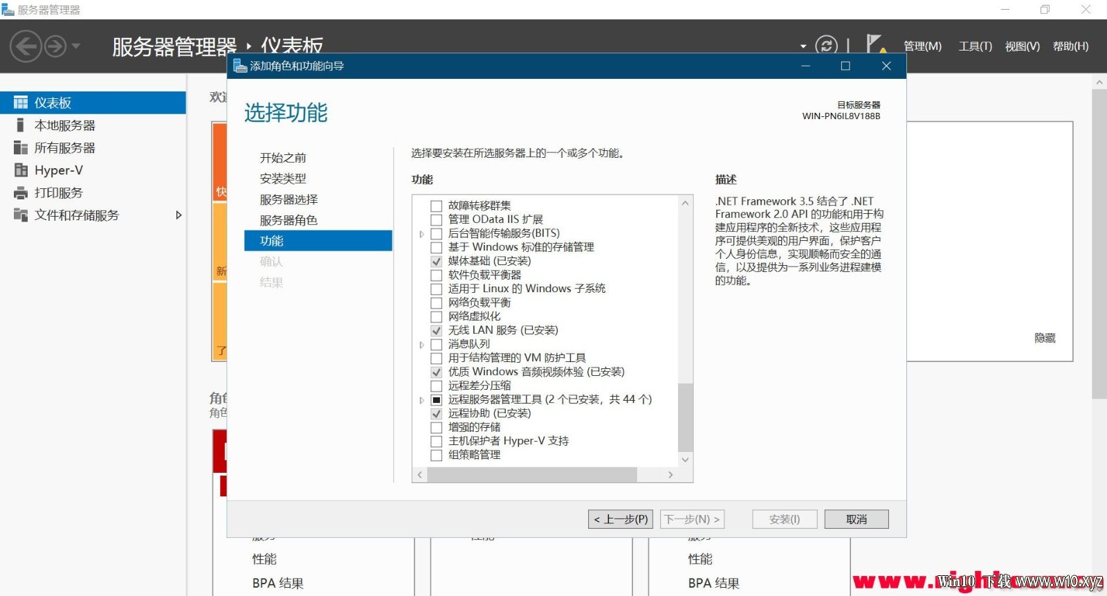
Task: Check the 消息队列 checkbox
Action: click(437, 345)
